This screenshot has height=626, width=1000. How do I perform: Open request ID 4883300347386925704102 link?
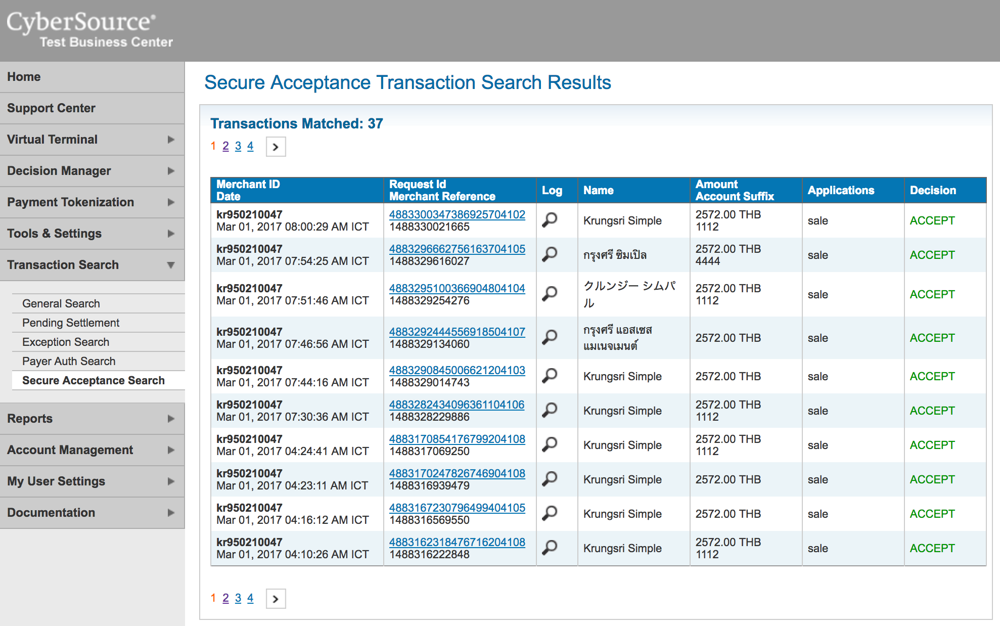coord(457,214)
